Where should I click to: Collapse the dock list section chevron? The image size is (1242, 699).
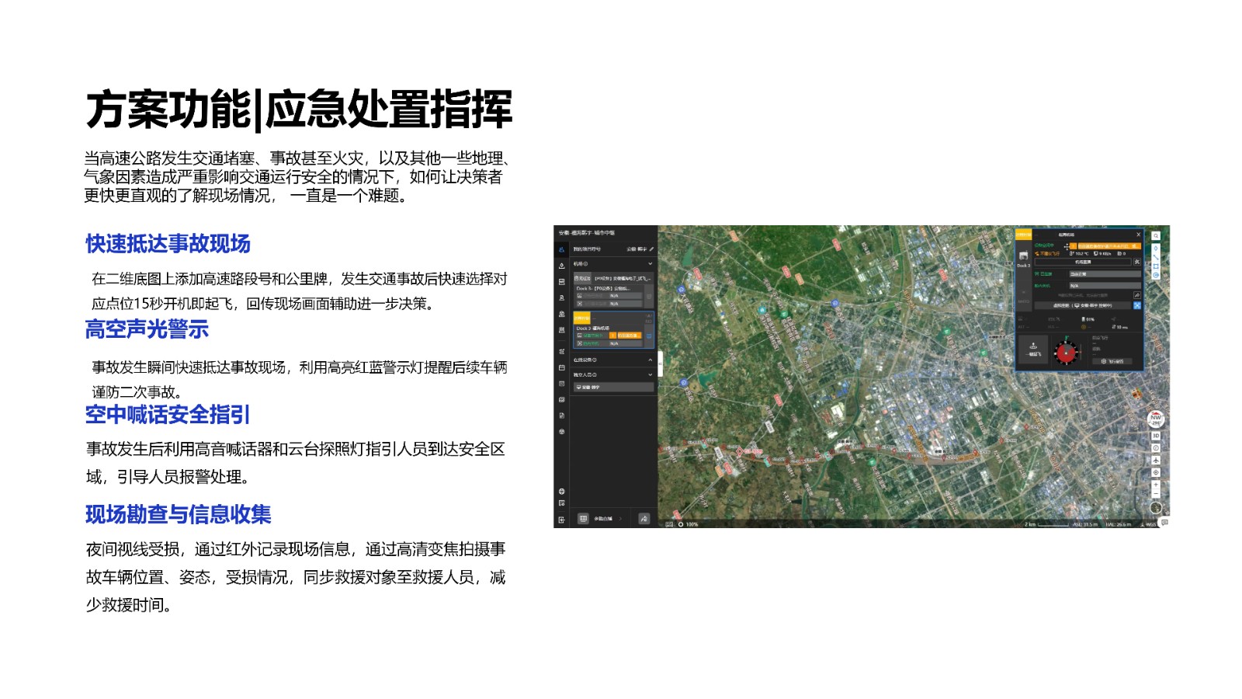pos(650,263)
